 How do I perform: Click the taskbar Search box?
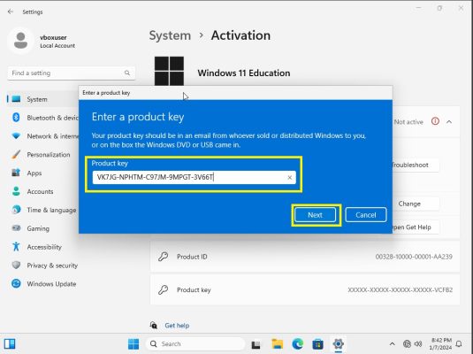coord(195,344)
